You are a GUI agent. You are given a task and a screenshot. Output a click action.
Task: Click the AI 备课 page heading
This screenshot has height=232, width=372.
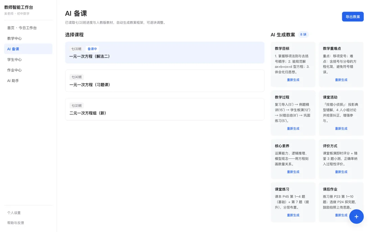tap(76, 14)
